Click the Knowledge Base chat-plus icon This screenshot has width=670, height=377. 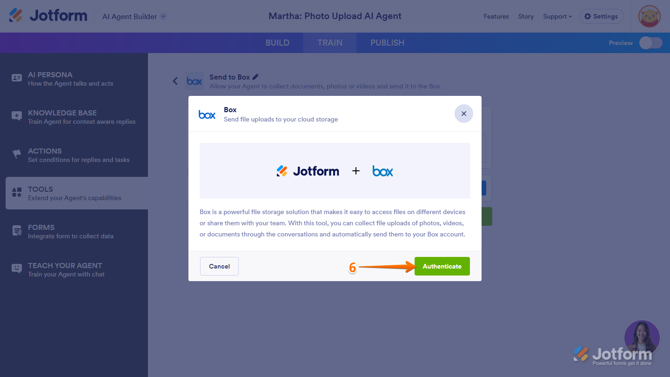tap(17, 116)
